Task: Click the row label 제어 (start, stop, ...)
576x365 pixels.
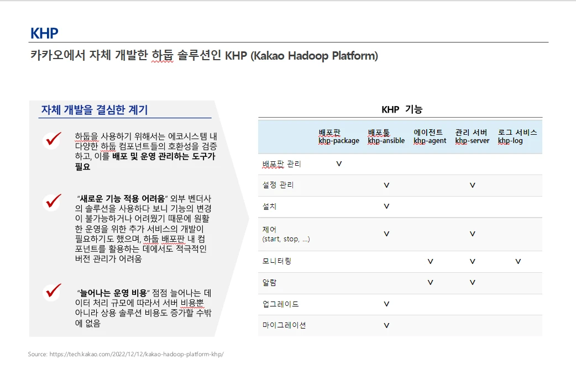Action: [x=286, y=234]
